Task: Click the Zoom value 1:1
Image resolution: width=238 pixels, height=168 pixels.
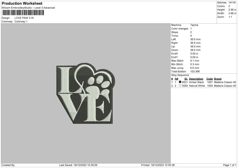Action: click(x=230, y=17)
